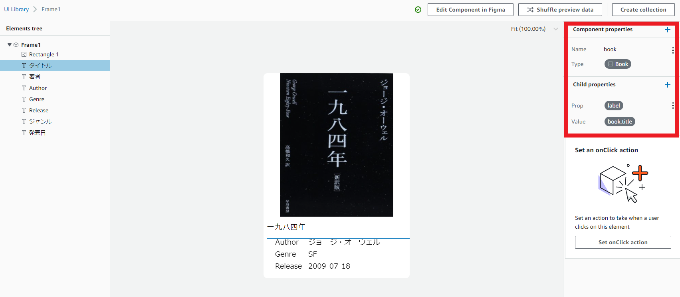Open options menu beside label Prop
The image size is (680, 297).
coord(673,106)
